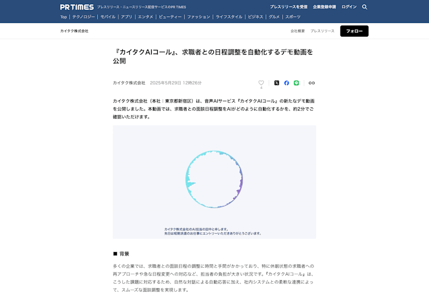
Task: Open 会社概要 tab
Action: coord(298,31)
